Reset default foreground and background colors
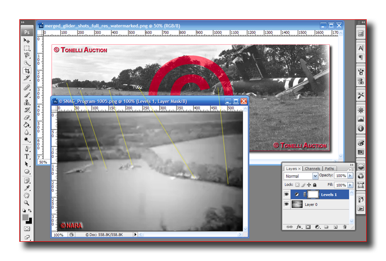The width and height of the screenshot is (386, 261). point(24,210)
